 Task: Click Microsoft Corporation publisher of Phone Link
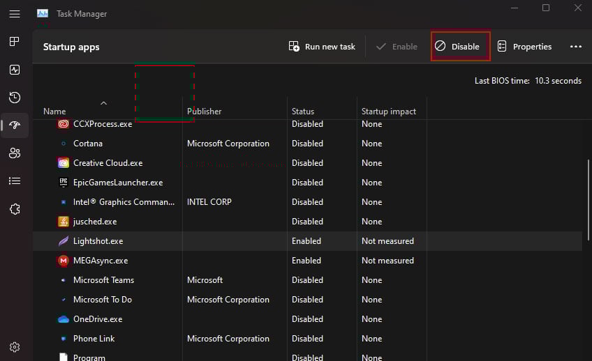tap(228, 339)
